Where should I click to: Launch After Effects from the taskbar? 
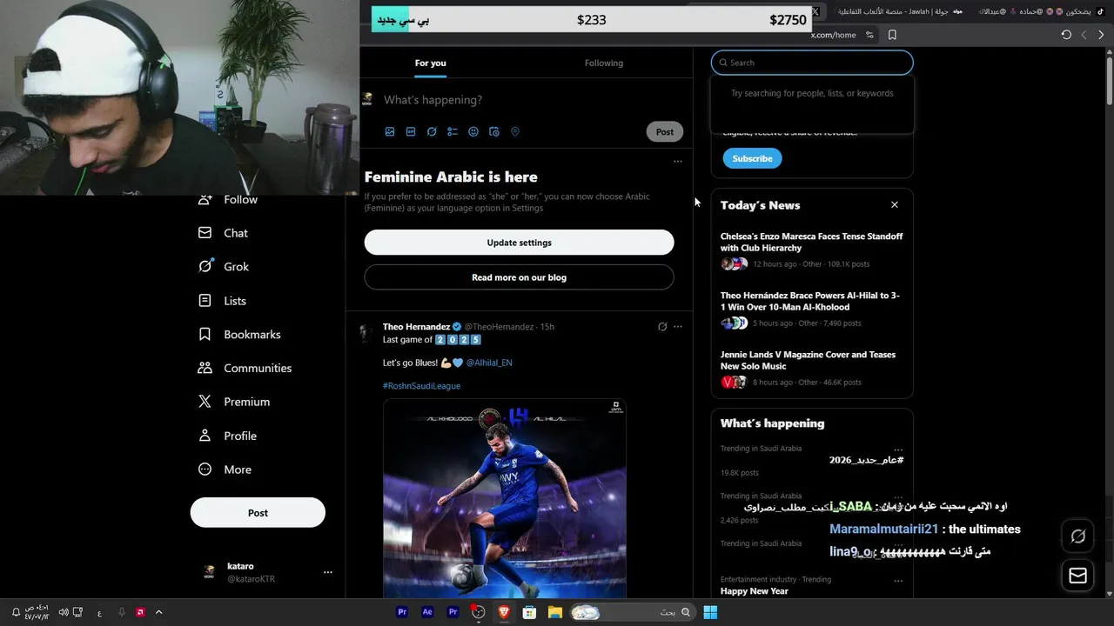(x=427, y=612)
